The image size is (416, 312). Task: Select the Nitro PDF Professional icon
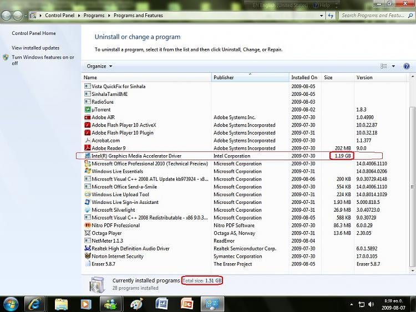coord(87,225)
